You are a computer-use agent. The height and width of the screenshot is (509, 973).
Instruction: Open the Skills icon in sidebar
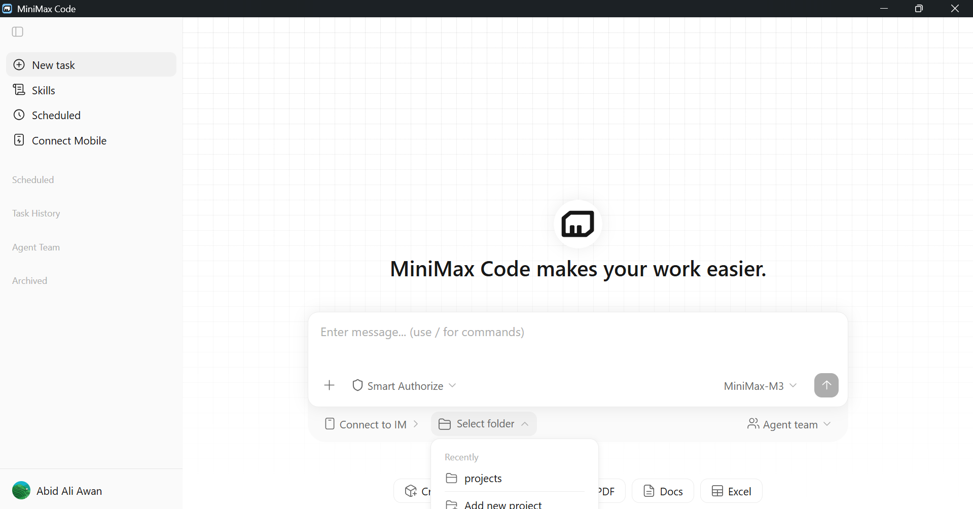[x=19, y=90]
